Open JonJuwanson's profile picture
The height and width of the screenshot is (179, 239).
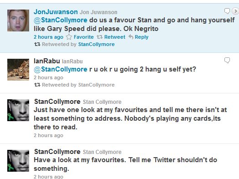coord(18,20)
